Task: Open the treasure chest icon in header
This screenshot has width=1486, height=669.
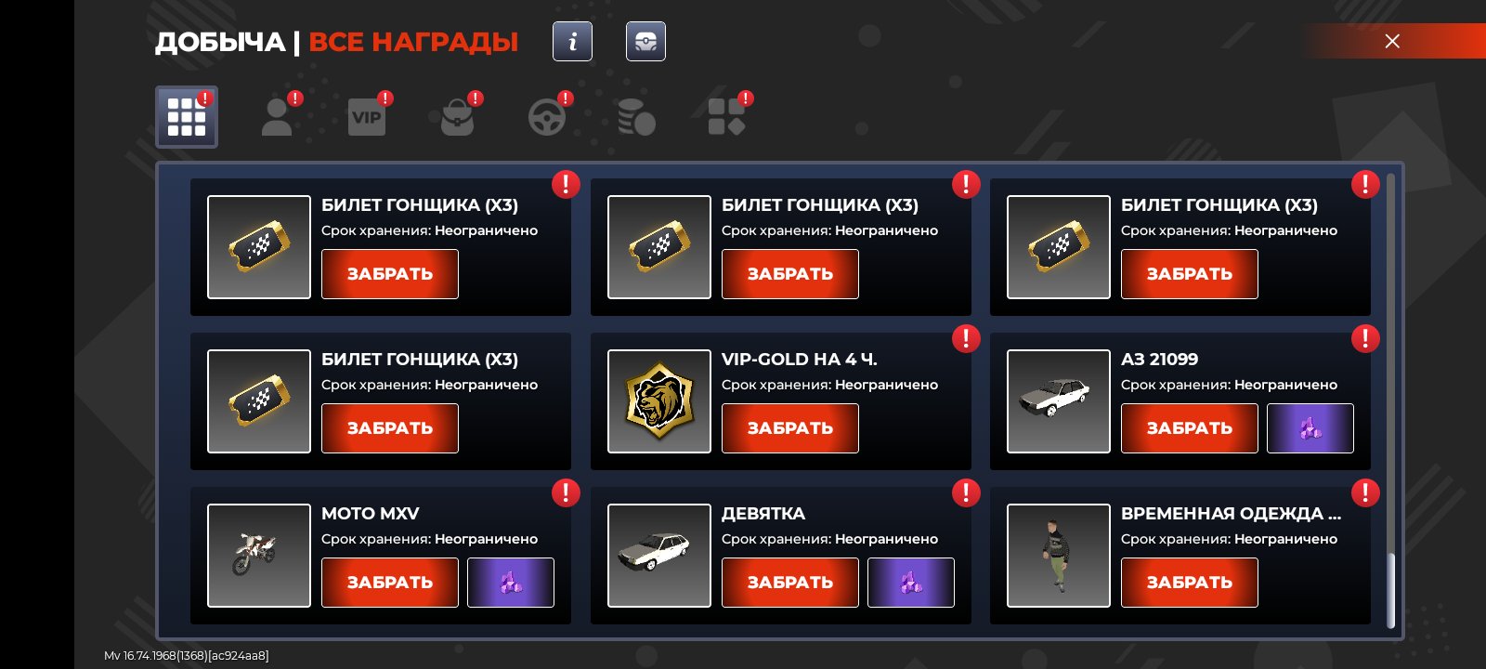Action: click(x=645, y=42)
